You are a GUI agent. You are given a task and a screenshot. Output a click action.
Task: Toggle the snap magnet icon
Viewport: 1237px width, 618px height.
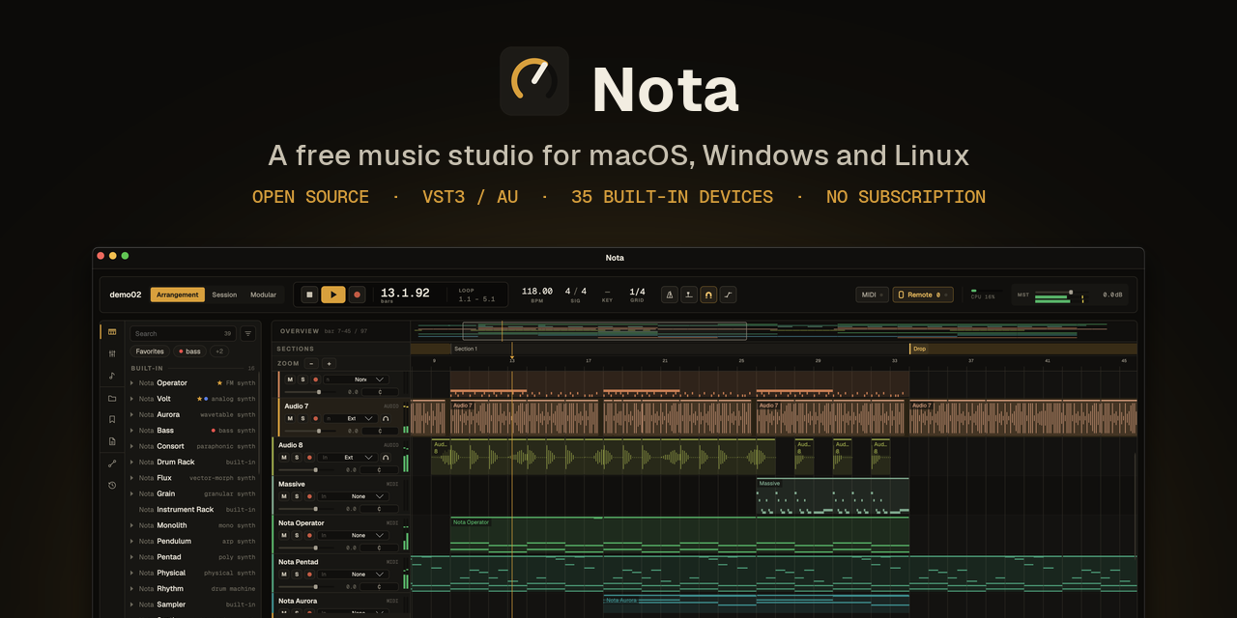(708, 295)
